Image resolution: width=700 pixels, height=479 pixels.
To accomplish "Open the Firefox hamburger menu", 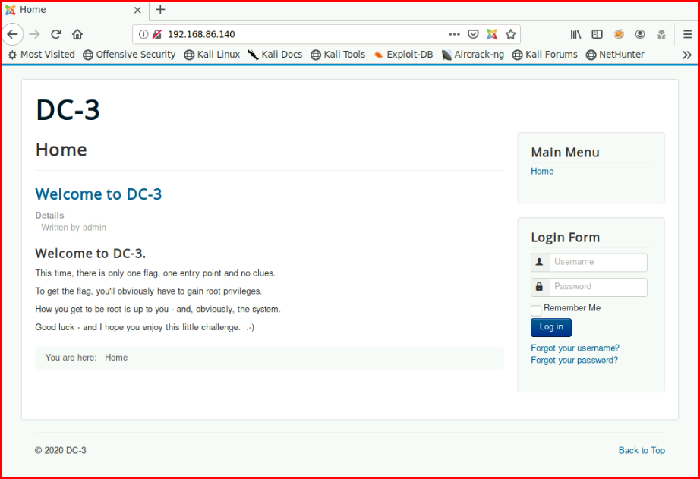I will point(687,34).
